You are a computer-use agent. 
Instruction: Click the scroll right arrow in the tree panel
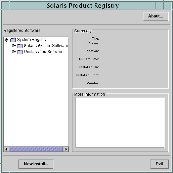66,149
